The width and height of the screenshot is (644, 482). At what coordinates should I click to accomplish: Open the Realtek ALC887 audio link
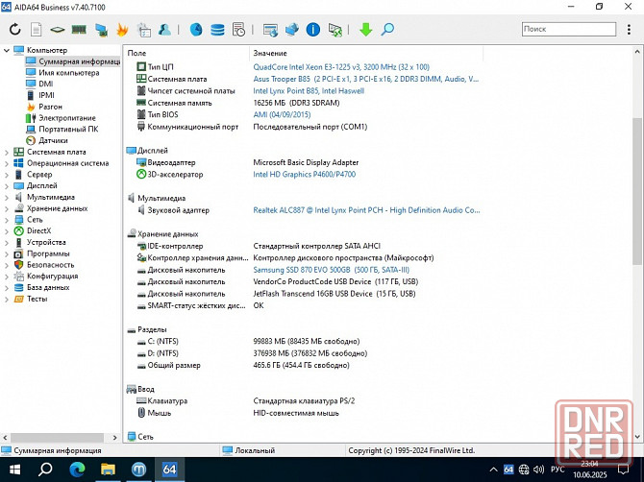tap(366, 210)
